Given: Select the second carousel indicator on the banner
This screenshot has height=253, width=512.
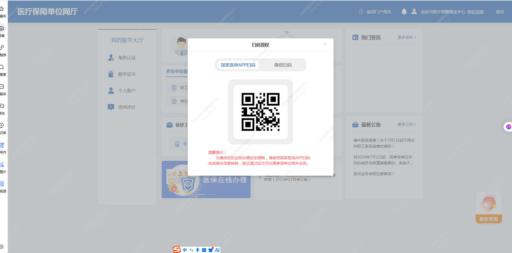Looking at the screenshot, I should coord(211,195).
